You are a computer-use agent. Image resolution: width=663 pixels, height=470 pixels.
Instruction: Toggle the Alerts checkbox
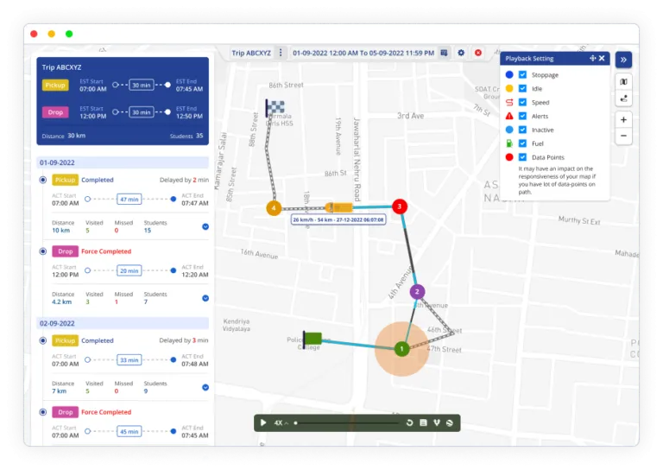pyautogui.click(x=522, y=116)
